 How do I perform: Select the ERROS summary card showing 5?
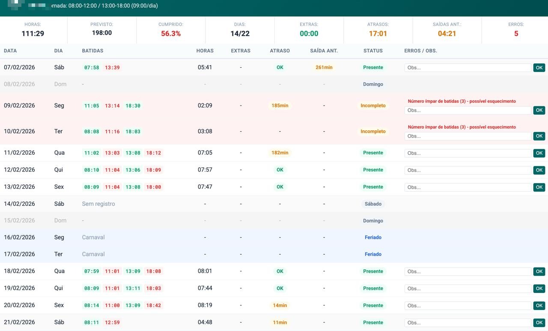click(x=516, y=30)
